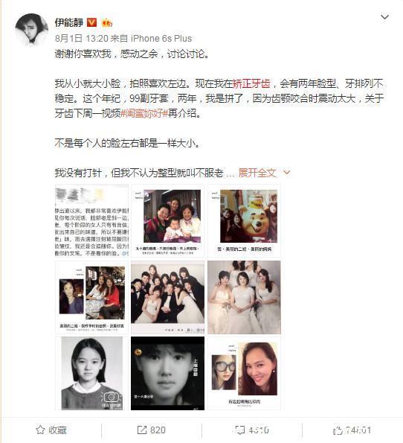Click the comment bubble icon
Viewport: 403px width, 443px height.
[240, 430]
